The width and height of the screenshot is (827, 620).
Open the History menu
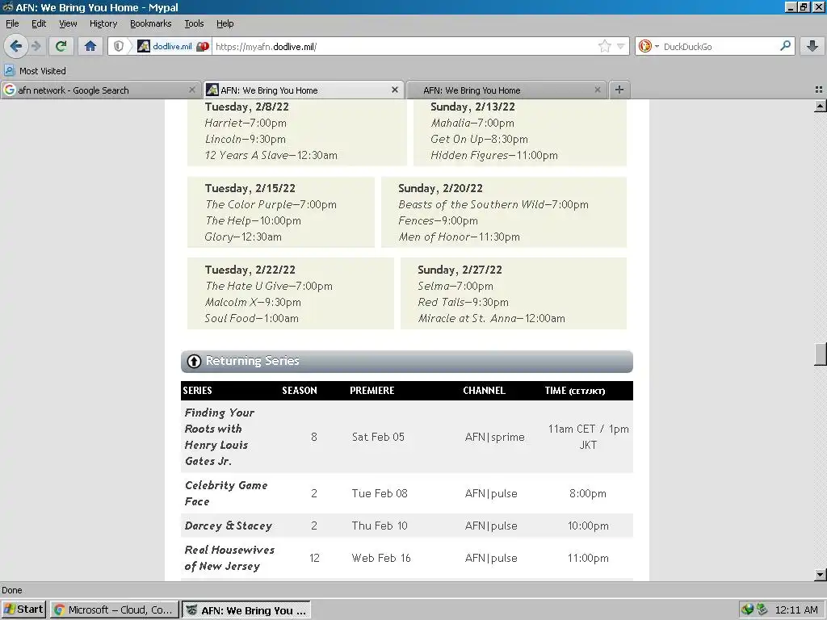pos(103,23)
